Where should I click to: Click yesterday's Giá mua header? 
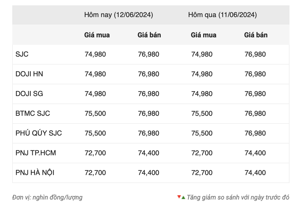204,35
